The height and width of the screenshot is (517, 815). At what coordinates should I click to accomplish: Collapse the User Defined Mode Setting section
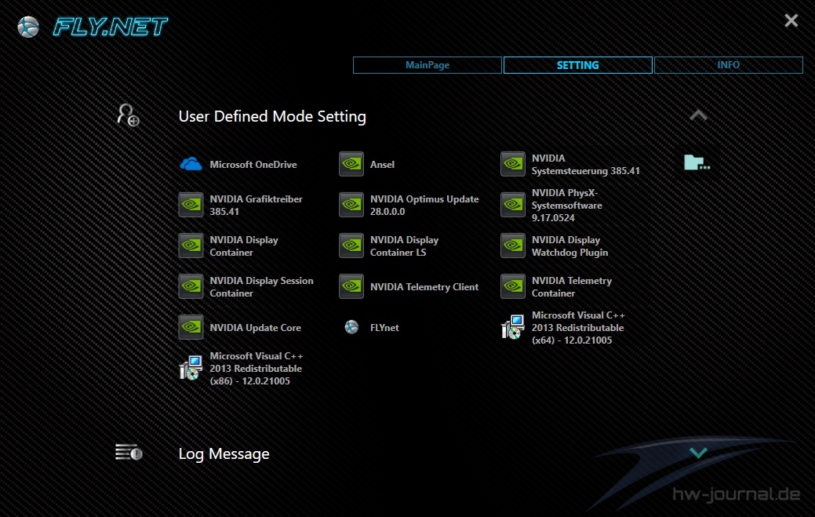pos(698,115)
